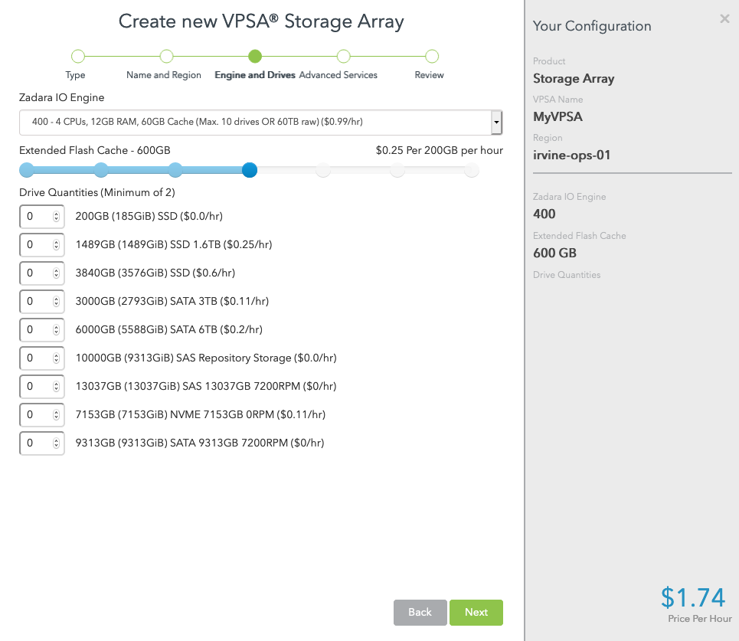The width and height of the screenshot is (739, 641).
Task: Click quantity field for 10000GB SAS Repository
Action: (41, 358)
